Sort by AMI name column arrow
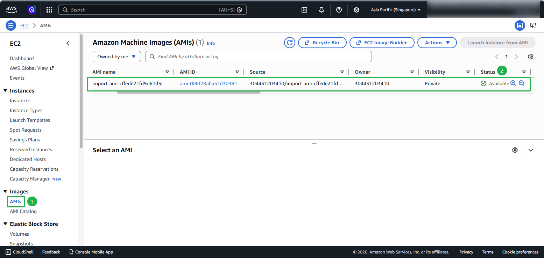Viewport: 544px width, 258px height. [167, 72]
